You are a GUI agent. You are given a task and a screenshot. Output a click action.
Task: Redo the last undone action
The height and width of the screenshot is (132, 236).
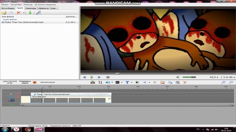155,82
